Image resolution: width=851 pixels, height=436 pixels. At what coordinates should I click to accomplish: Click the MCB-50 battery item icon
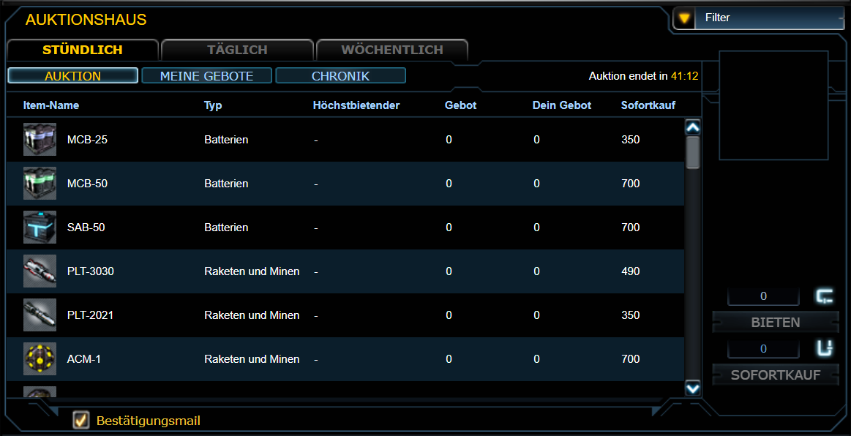pos(40,184)
